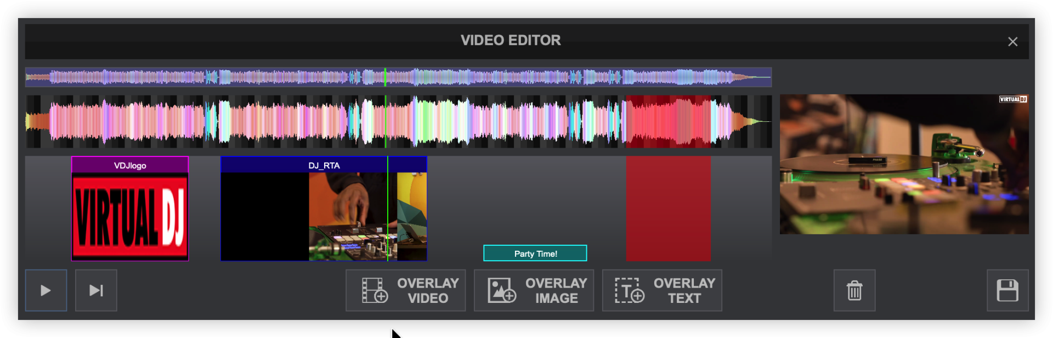The height and width of the screenshot is (338, 1053).
Task: Click the red Virtual DJ logo thumbnail
Action: pyautogui.click(x=130, y=217)
